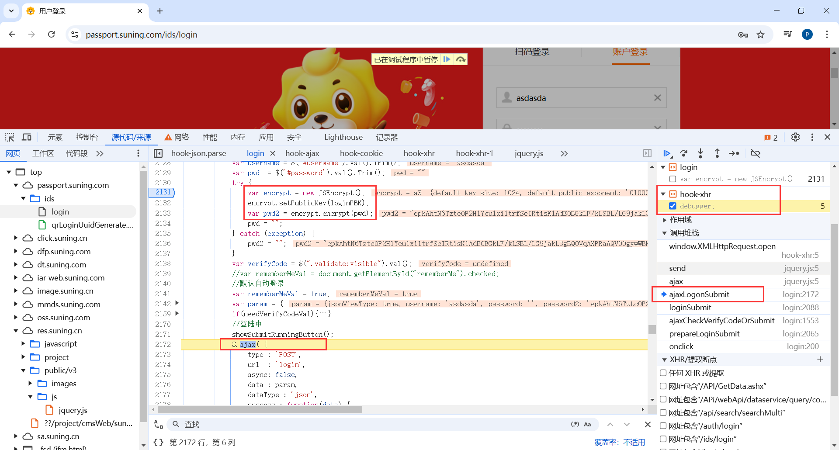Step out of current function
The image size is (839, 450).
(717, 153)
